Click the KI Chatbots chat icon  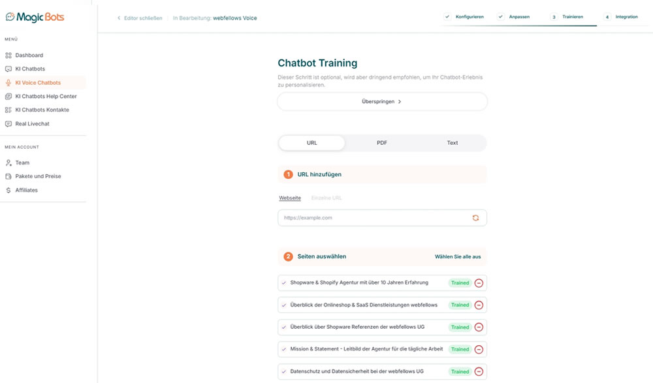pyautogui.click(x=8, y=69)
